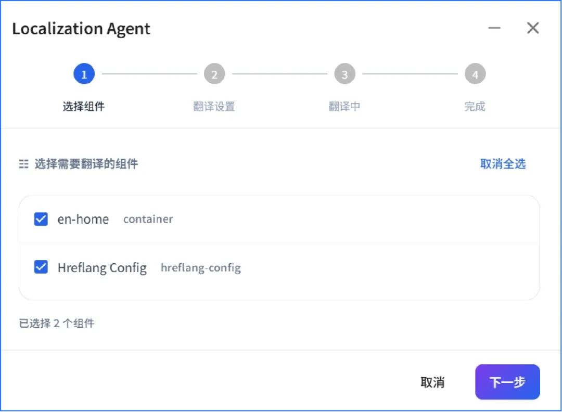
Task: Uncheck the Hreflang Config checkbox
Action: (x=41, y=267)
